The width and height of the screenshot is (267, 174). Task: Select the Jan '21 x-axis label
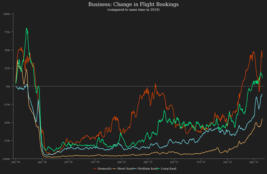point(122,162)
